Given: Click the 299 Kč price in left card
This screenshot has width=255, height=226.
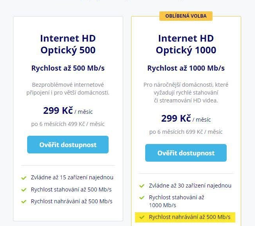Looking at the screenshot, I should pos(58,110).
